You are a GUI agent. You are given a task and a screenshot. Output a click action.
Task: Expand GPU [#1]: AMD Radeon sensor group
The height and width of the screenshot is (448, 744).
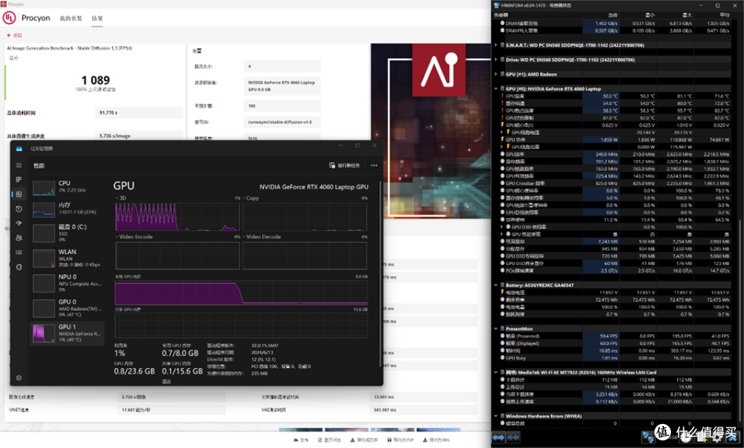(x=496, y=74)
